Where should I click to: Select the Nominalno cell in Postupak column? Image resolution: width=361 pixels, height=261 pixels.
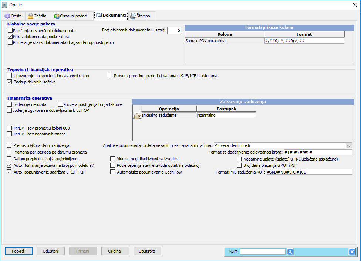[x=226, y=115]
